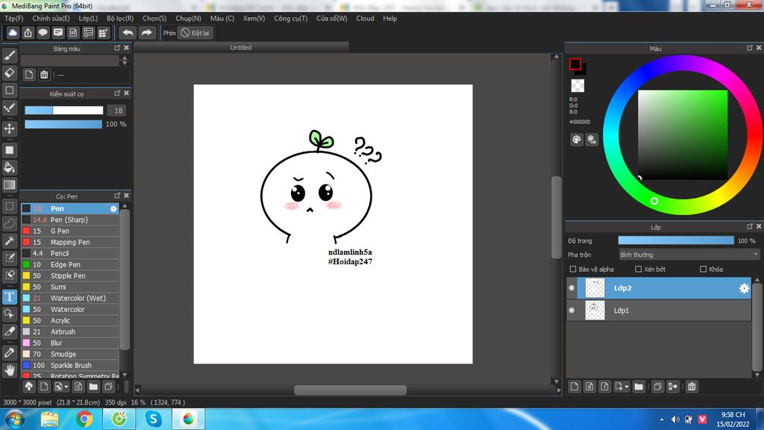
Task: Open Lớp2 layer settings gear
Action: 744,288
